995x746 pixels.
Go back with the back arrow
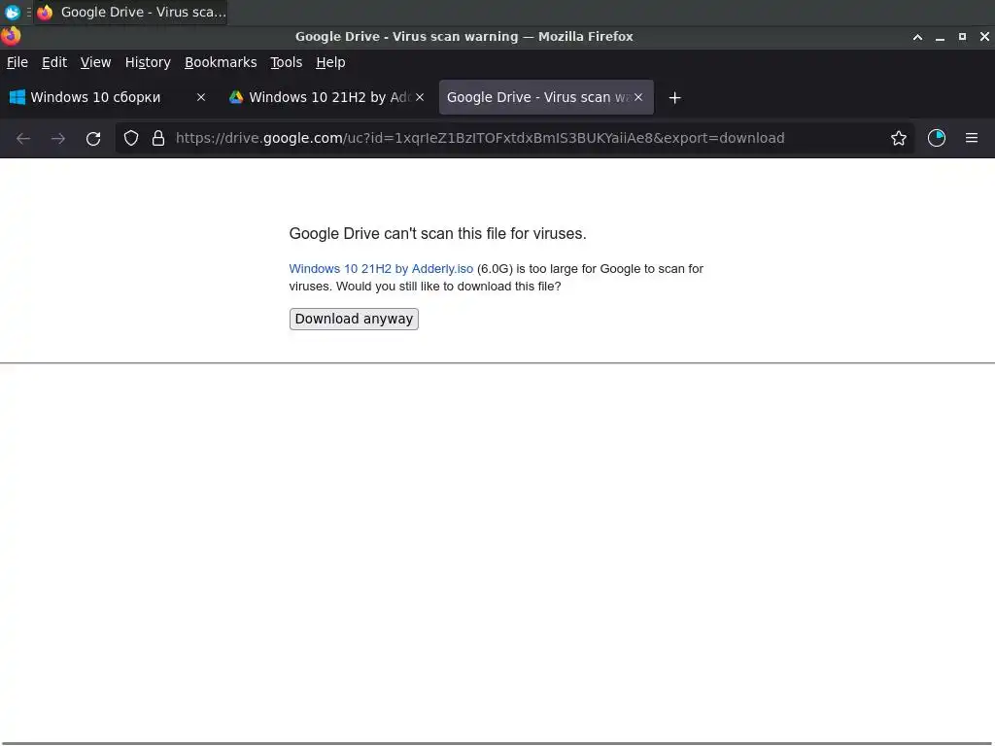(23, 138)
